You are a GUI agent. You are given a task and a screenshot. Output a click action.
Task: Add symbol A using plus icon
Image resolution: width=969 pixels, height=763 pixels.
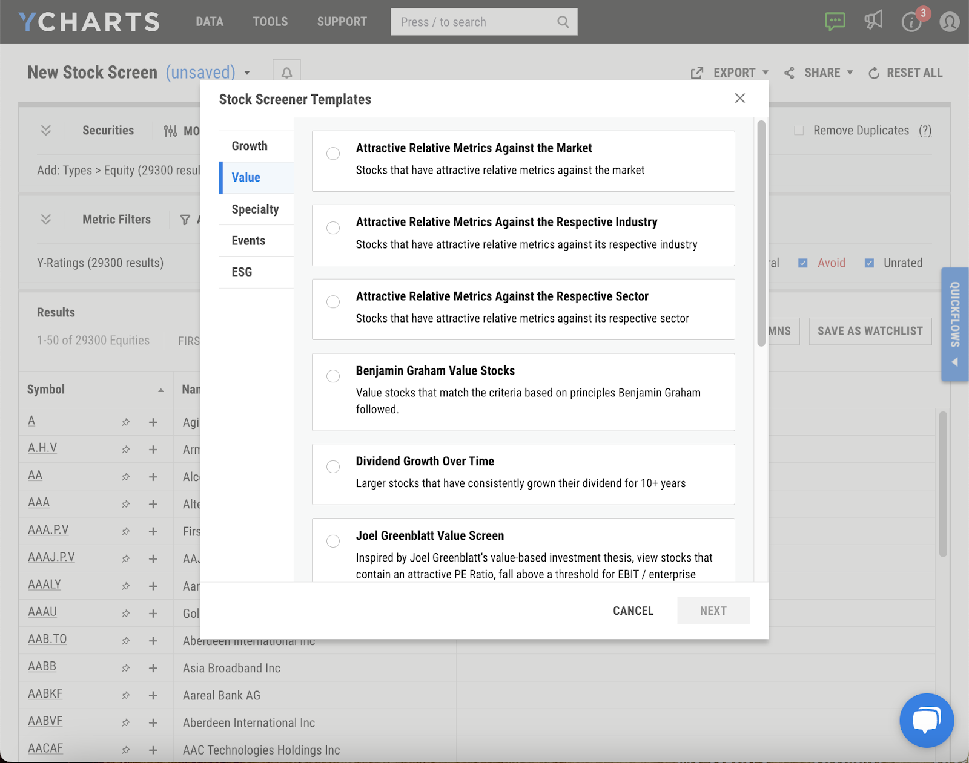[153, 422]
